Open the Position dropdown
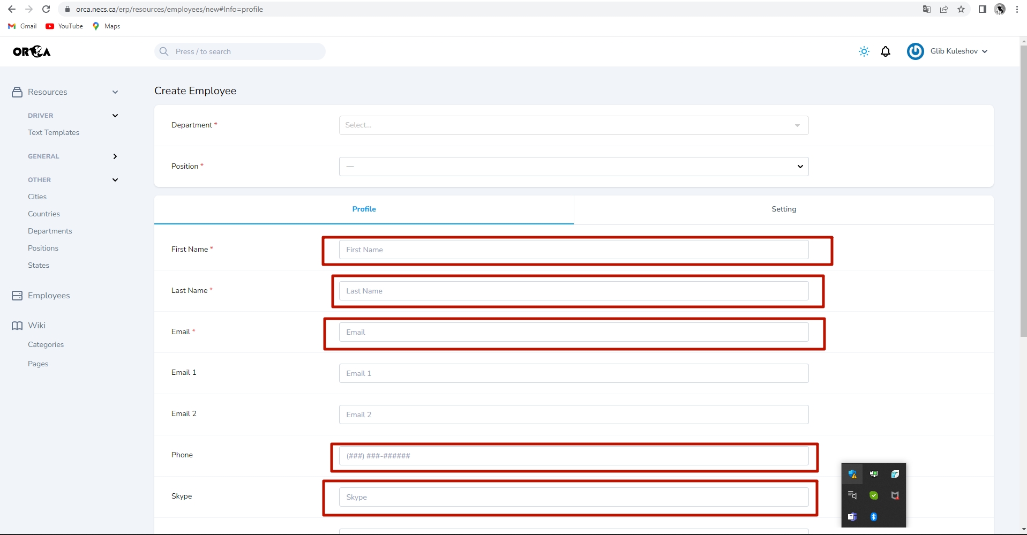The image size is (1027, 535). 574,167
